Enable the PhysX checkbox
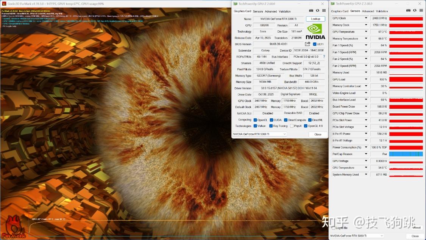Image resolution: width=426 pixels, height=240 pixels. [292, 126]
